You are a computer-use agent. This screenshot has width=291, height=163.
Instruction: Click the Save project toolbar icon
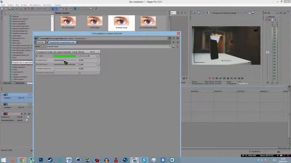(x=10, y=9)
